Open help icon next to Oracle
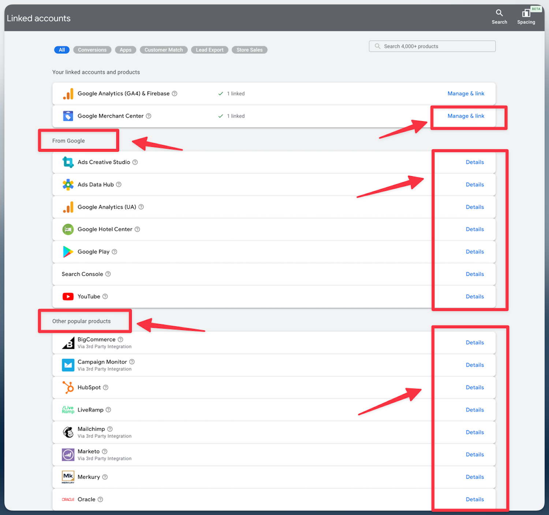The image size is (549, 515). pyautogui.click(x=100, y=500)
